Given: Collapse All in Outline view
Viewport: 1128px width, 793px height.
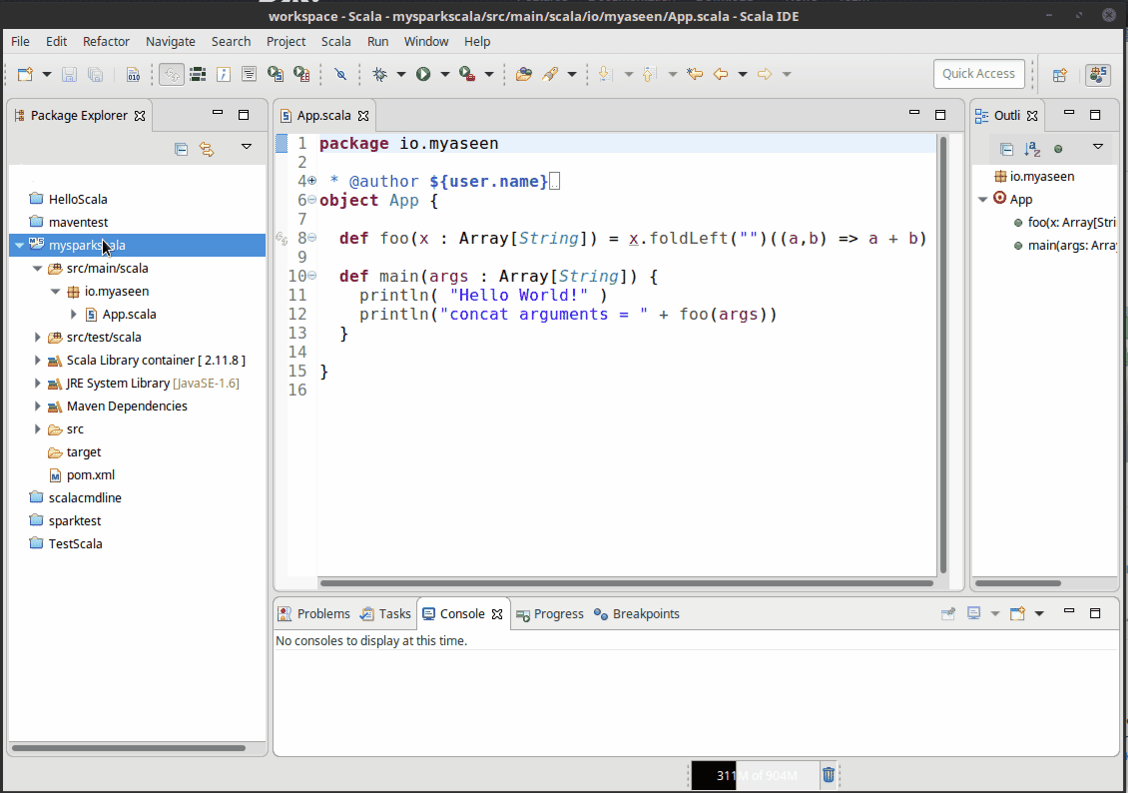Looking at the screenshot, I should coord(1007,149).
